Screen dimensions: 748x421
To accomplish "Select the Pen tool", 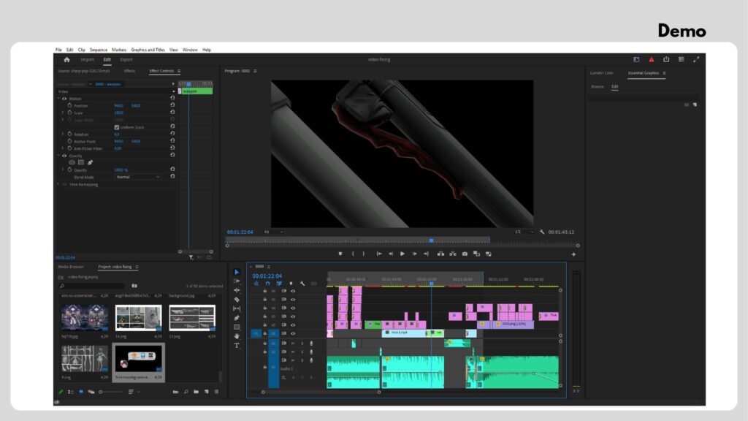I will point(237,319).
